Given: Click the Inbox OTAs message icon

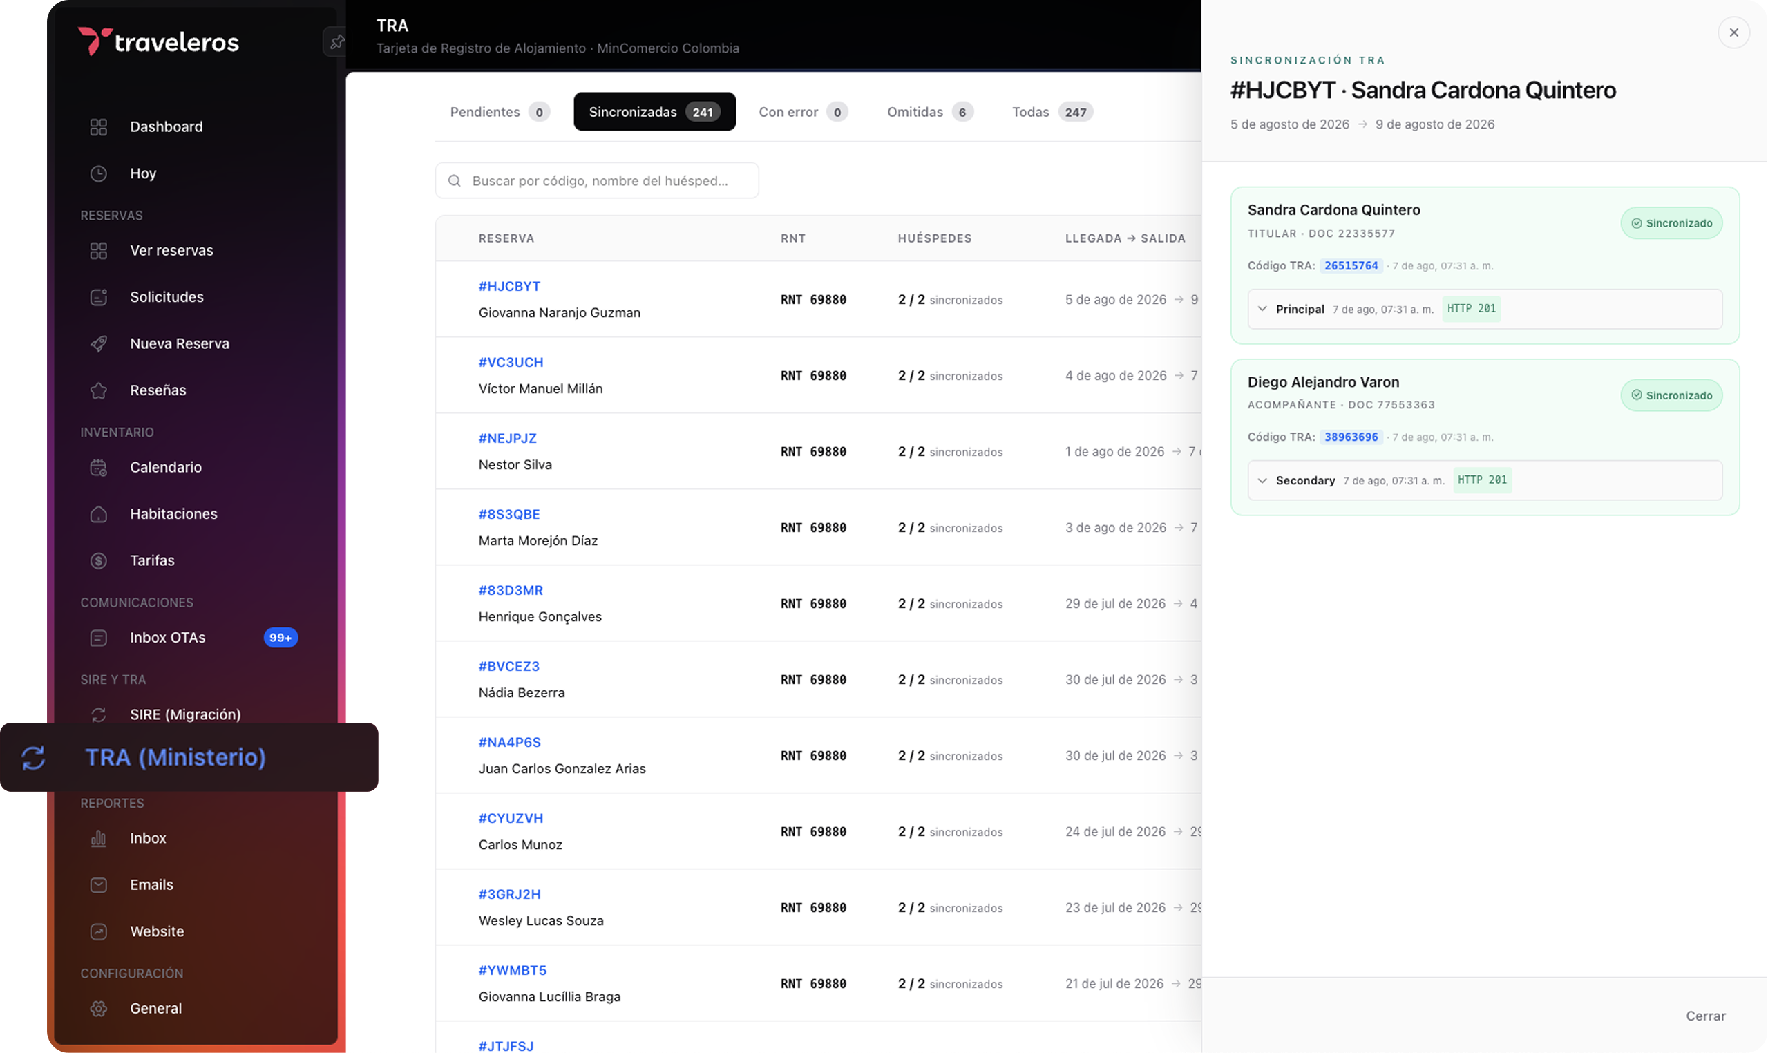Looking at the screenshot, I should point(99,638).
